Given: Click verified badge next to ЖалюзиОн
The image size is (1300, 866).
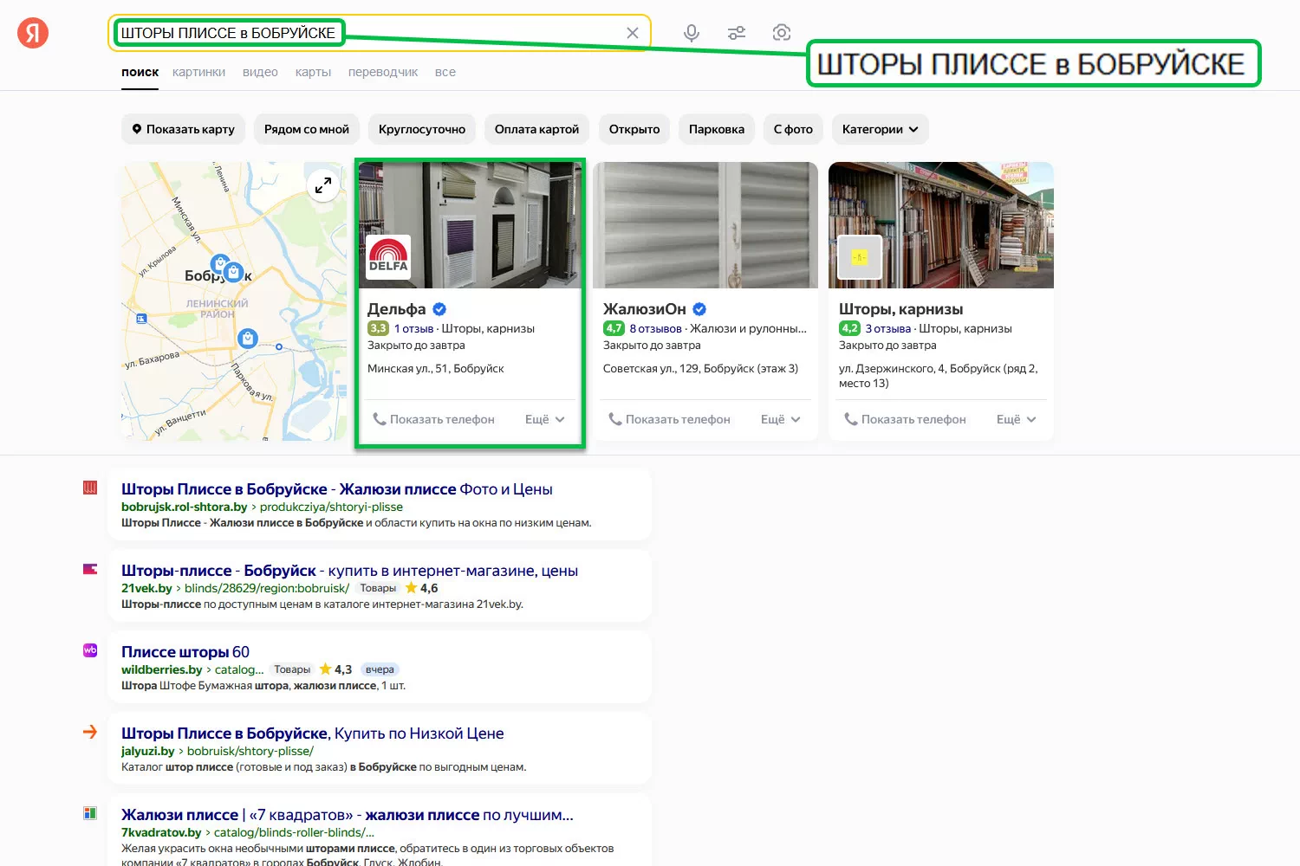Looking at the screenshot, I should click(699, 309).
